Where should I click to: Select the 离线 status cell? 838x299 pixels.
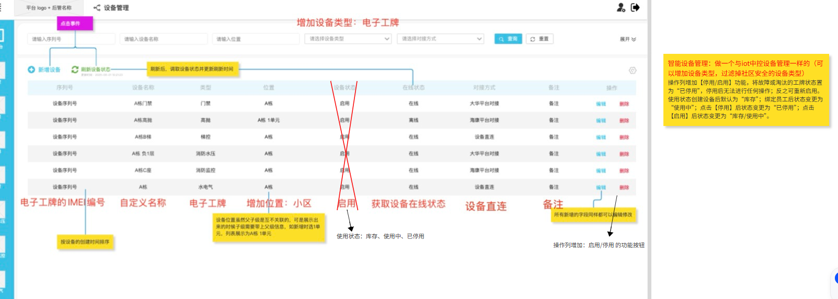point(414,120)
